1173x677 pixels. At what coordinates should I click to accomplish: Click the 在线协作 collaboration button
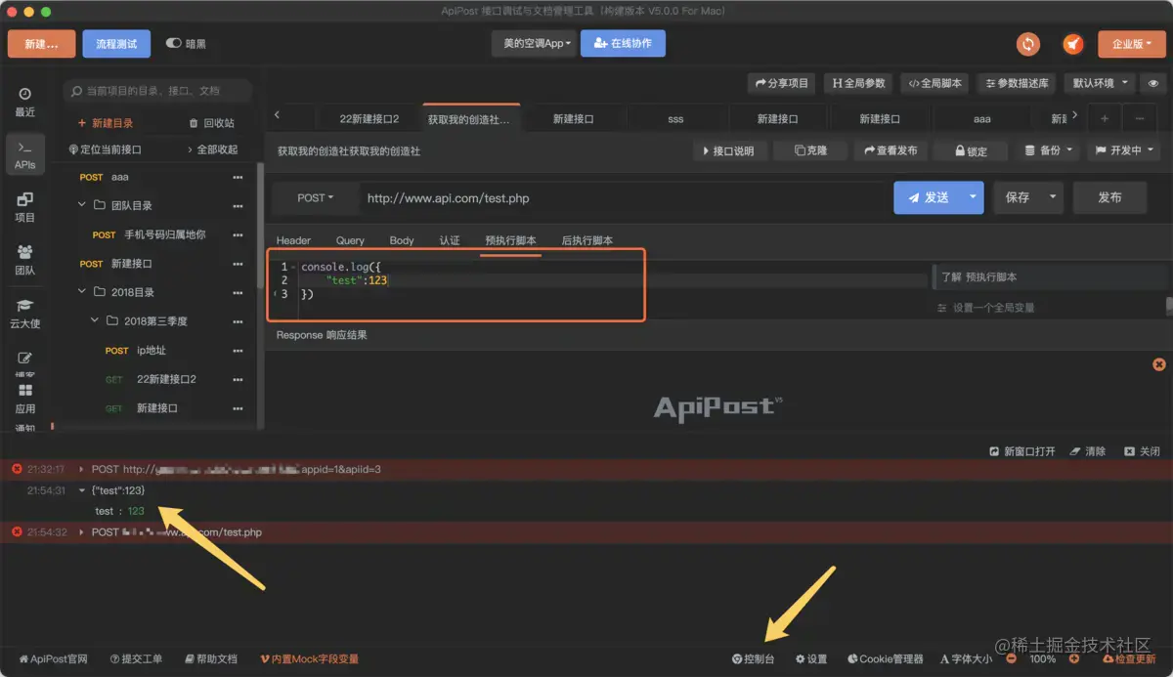tap(623, 44)
